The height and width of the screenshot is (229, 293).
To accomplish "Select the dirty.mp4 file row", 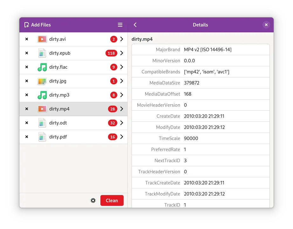I will (x=73, y=109).
